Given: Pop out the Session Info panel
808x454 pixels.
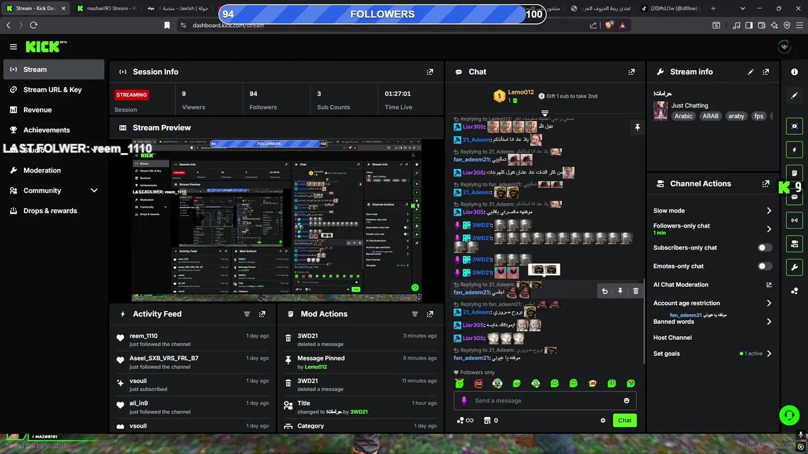Looking at the screenshot, I should [430, 72].
